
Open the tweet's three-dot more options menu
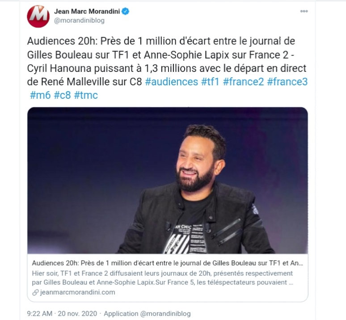[304, 12]
